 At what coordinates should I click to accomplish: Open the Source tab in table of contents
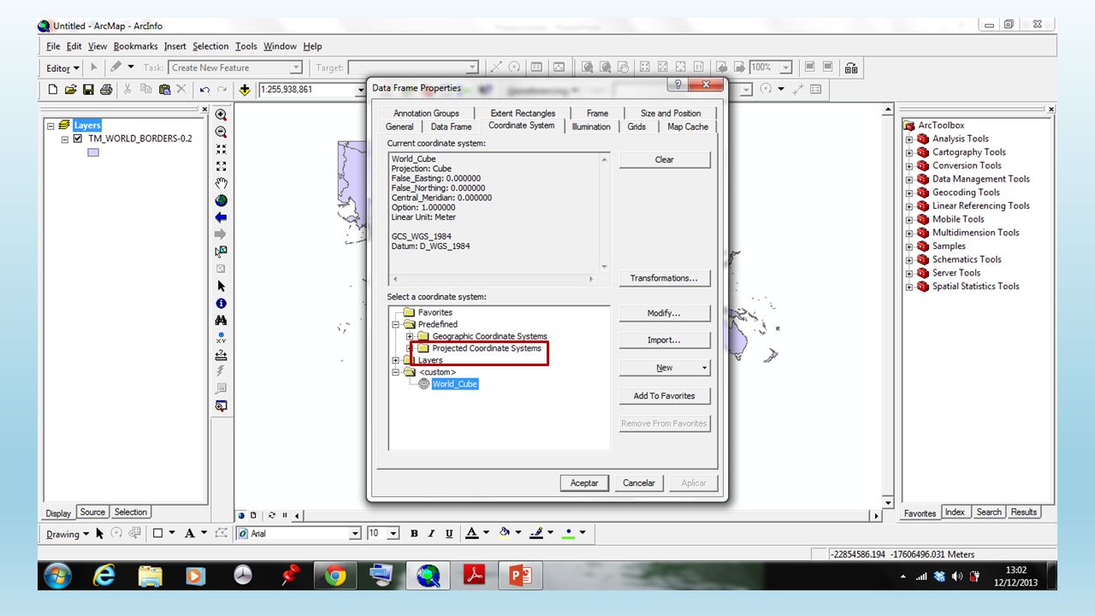click(x=92, y=512)
